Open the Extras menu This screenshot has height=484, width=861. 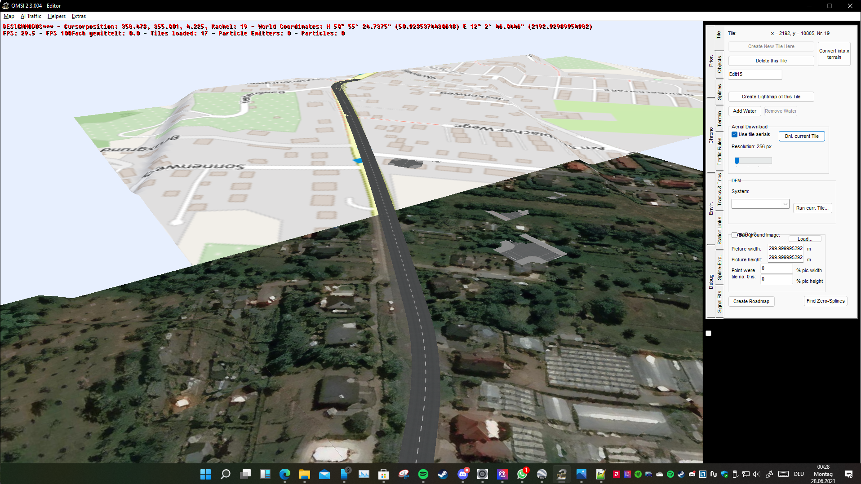79,16
